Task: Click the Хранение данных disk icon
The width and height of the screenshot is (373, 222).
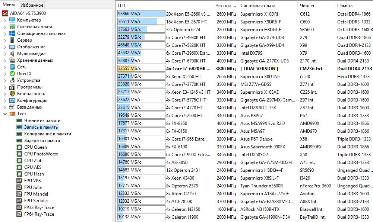Action: point(12,60)
